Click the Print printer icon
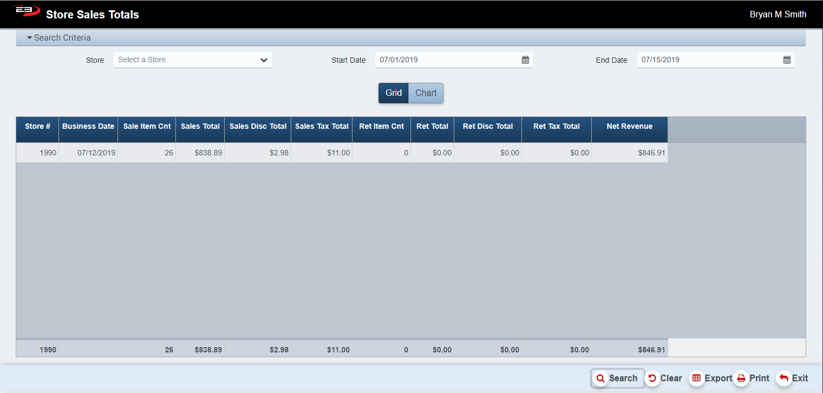 pyautogui.click(x=741, y=378)
